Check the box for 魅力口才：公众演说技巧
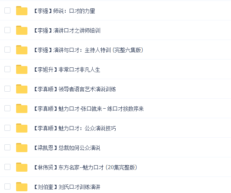The width and height of the screenshot is (231, 193). click(7, 128)
